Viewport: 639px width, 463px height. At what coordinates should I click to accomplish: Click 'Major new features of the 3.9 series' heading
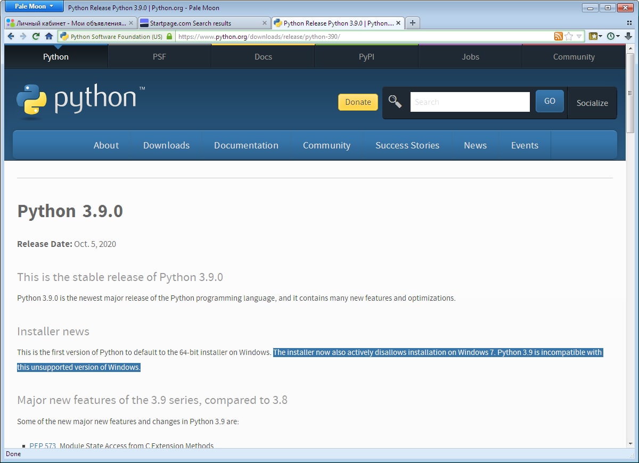pyautogui.click(x=152, y=400)
